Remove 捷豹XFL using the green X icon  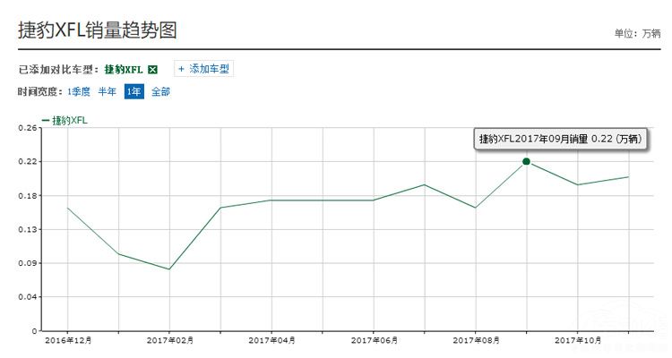(x=153, y=69)
